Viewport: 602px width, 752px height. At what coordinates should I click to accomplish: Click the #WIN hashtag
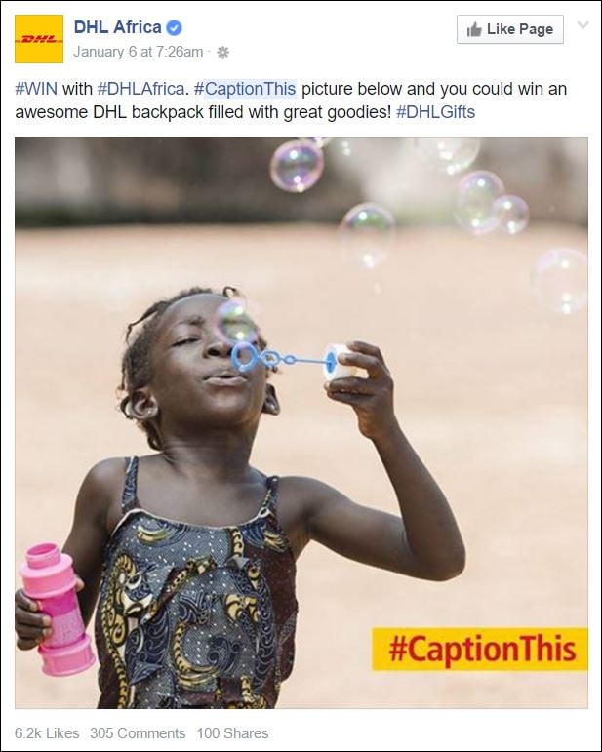pos(36,89)
